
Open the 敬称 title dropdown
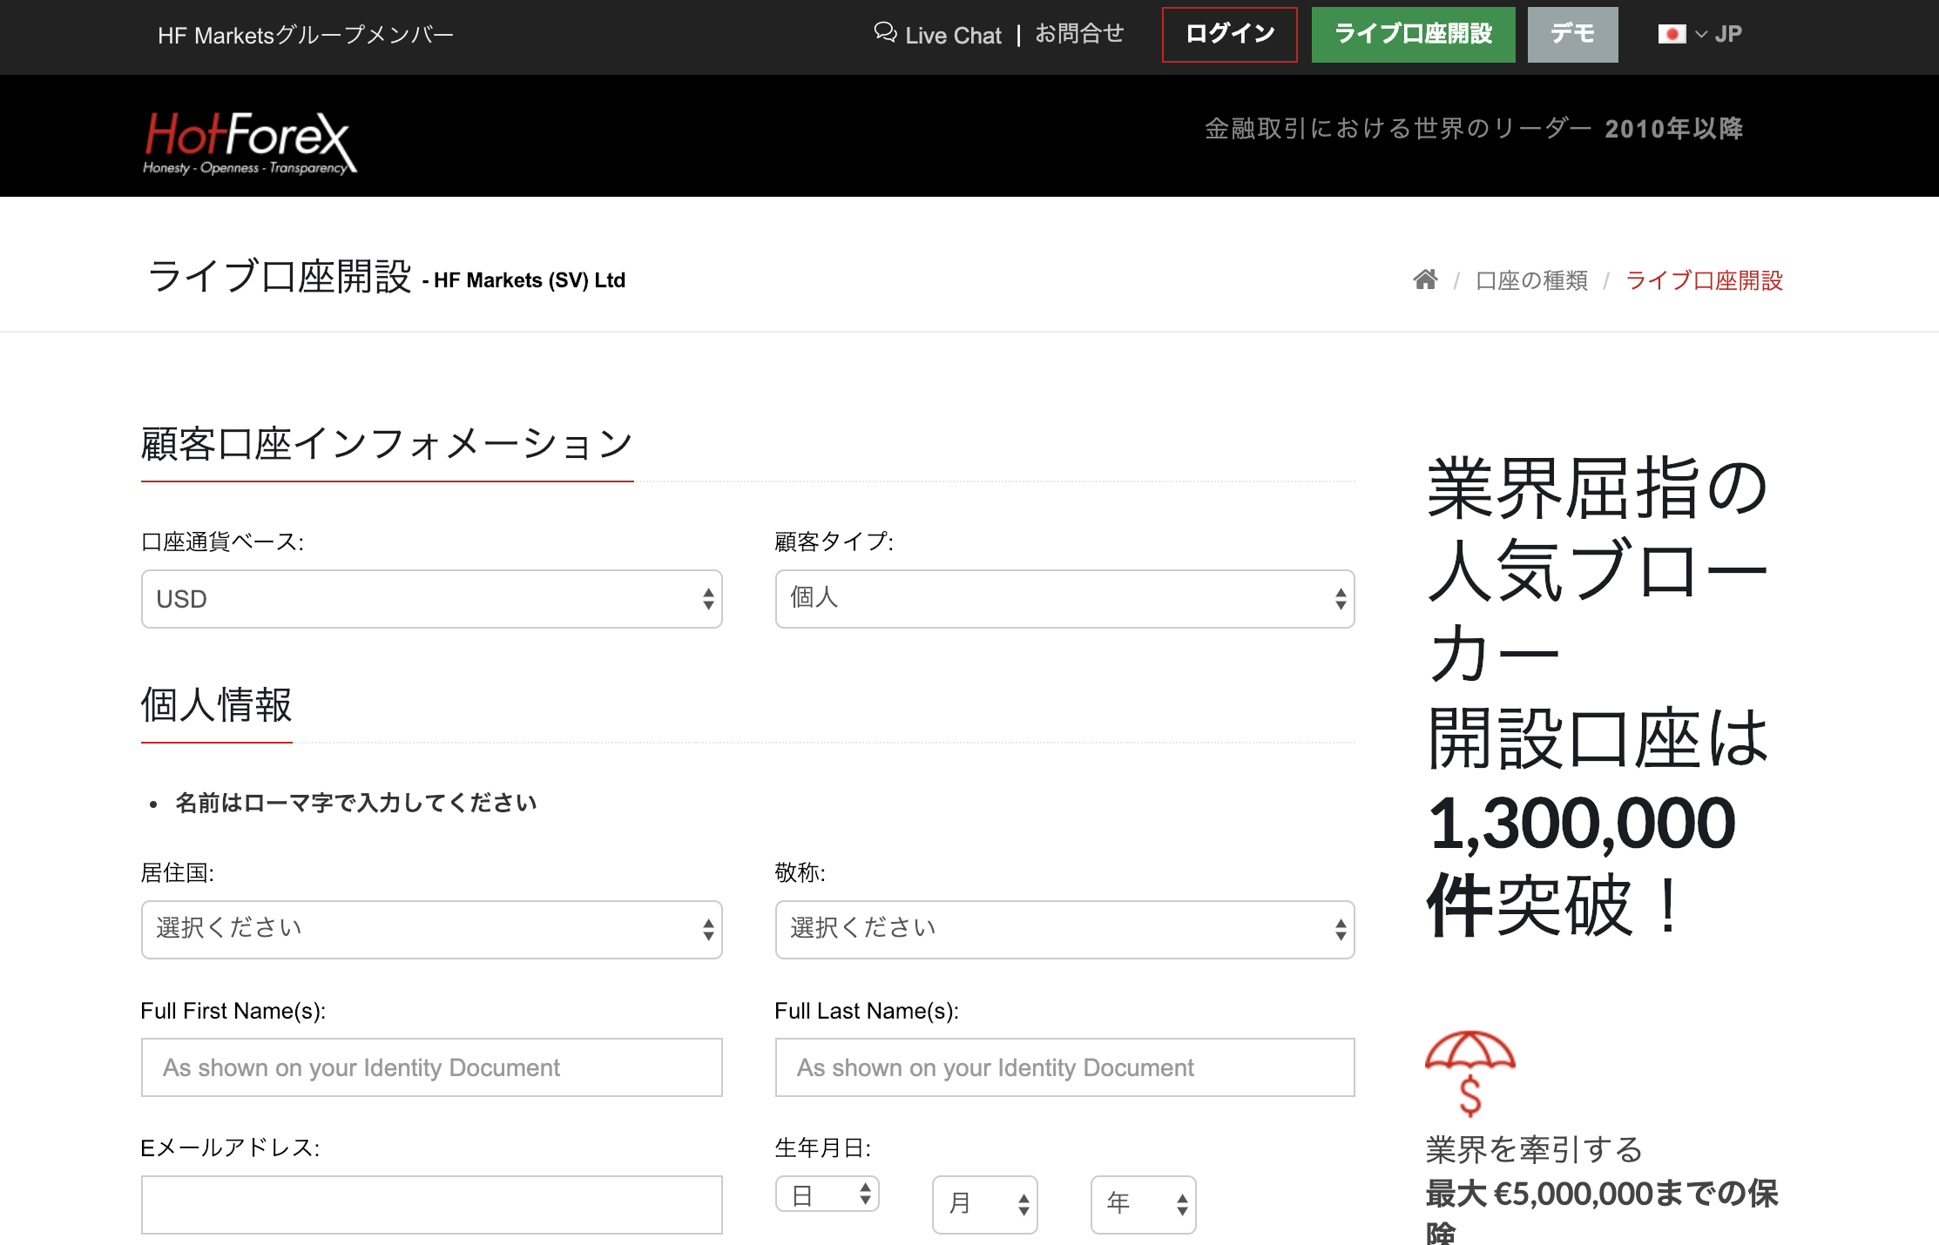[x=1064, y=930]
